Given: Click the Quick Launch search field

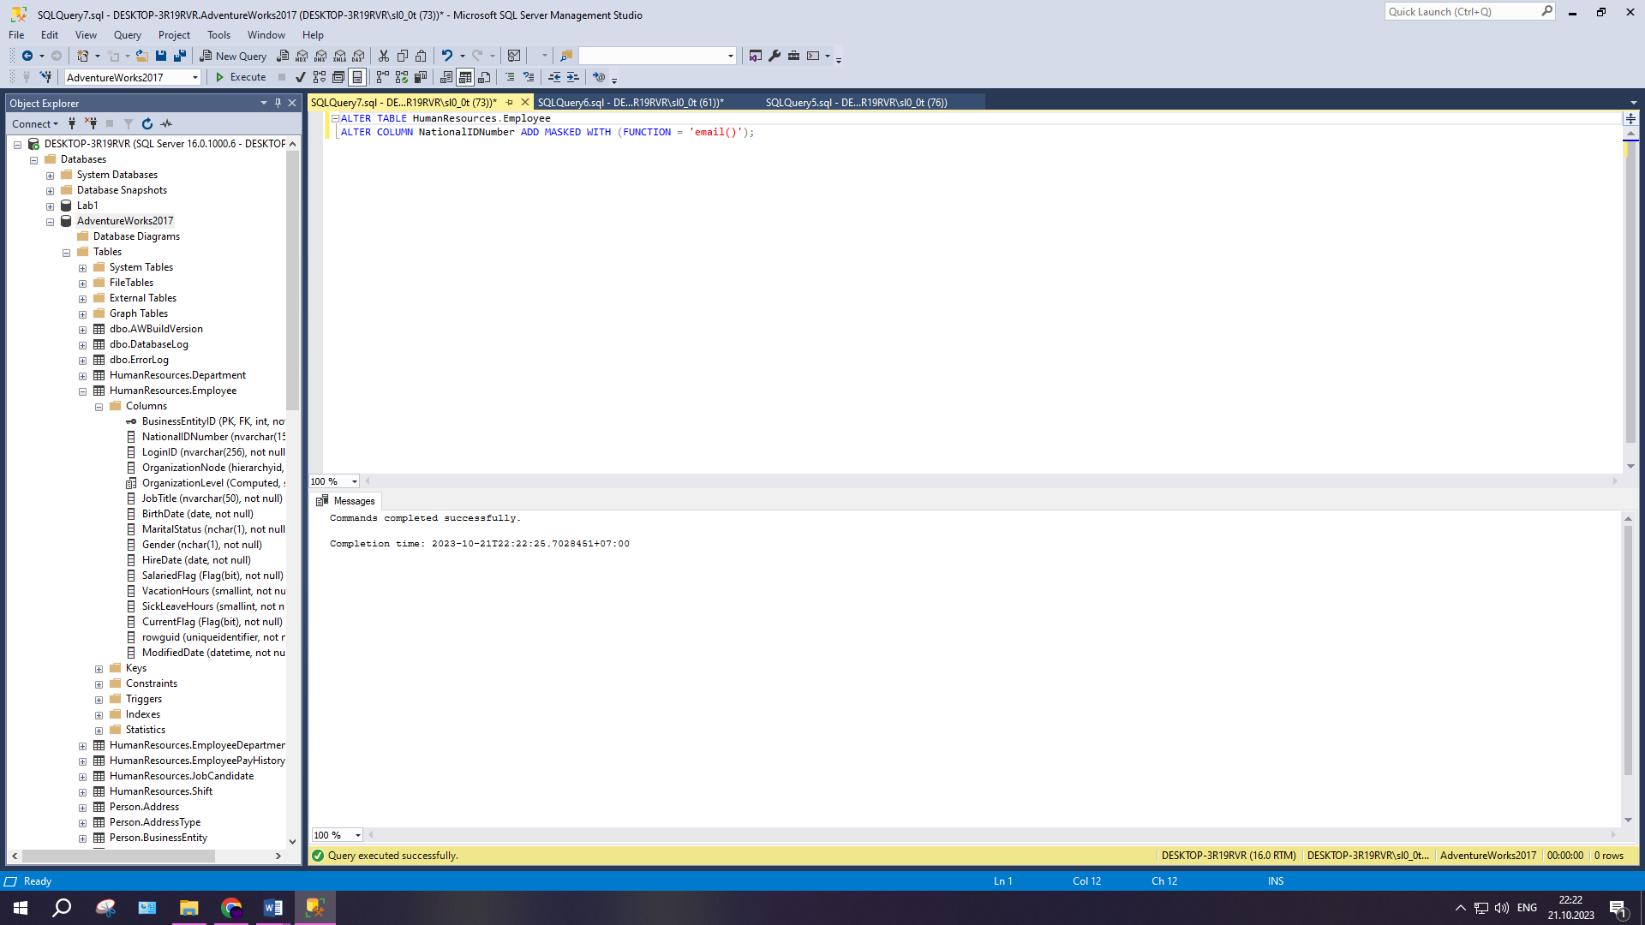Looking at the screenshot, I should pos(1462,12).
